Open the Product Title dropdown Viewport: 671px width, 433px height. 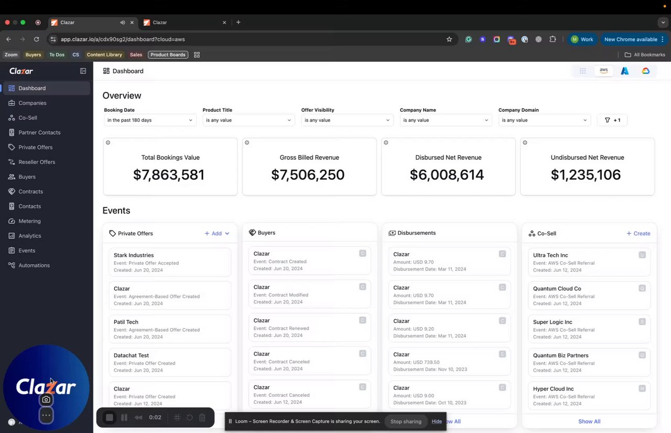[248, 120]
